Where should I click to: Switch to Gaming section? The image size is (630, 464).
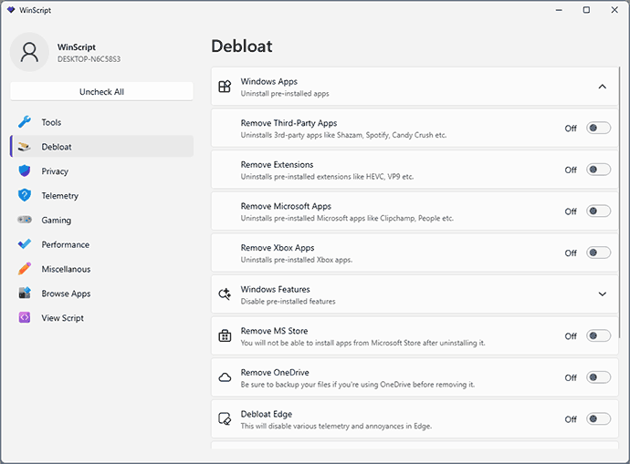click(101, 220)
